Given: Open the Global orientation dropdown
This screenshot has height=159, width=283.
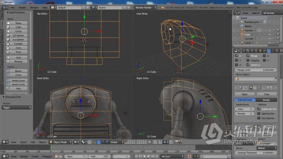Looking at the screenshot, I should (117, 142).
